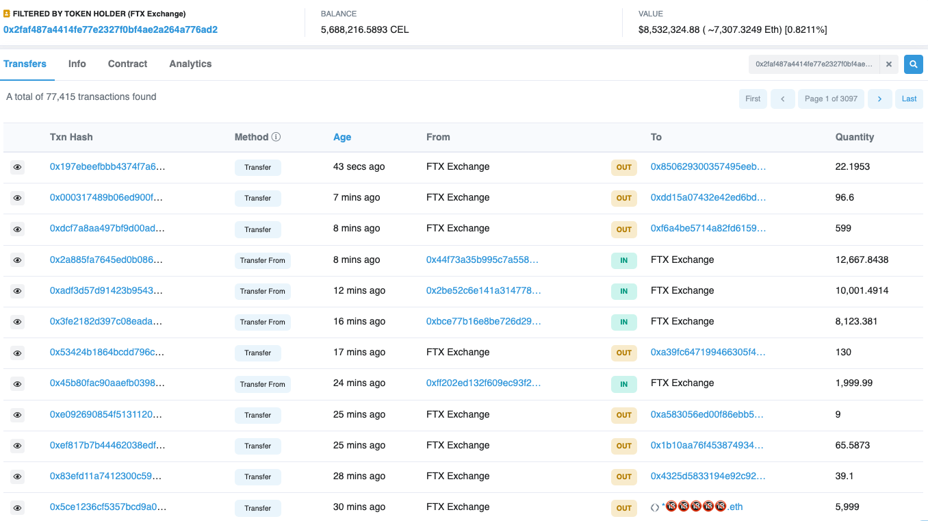
Task: Open recipient address 0xdd15a07432e42ed6bd
Action: click(708, 197)
